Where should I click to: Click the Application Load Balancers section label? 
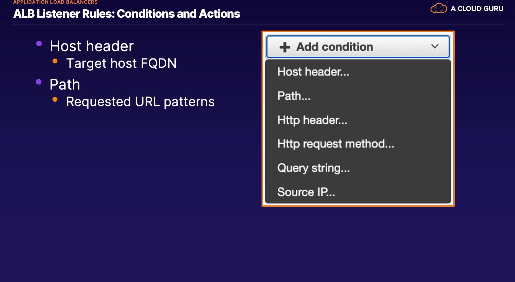(x=55, y=2)
